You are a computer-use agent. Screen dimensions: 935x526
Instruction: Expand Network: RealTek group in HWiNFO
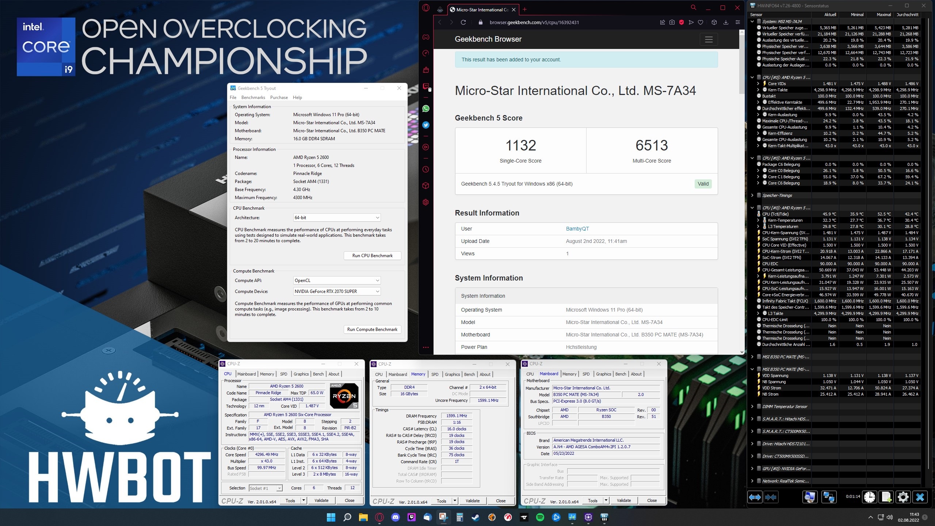pyautogui.click(x=752, y=481)
